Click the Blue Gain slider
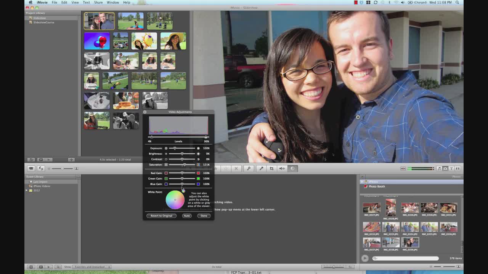The height and width of the screenshot is (274, 488). coord(182,184)
